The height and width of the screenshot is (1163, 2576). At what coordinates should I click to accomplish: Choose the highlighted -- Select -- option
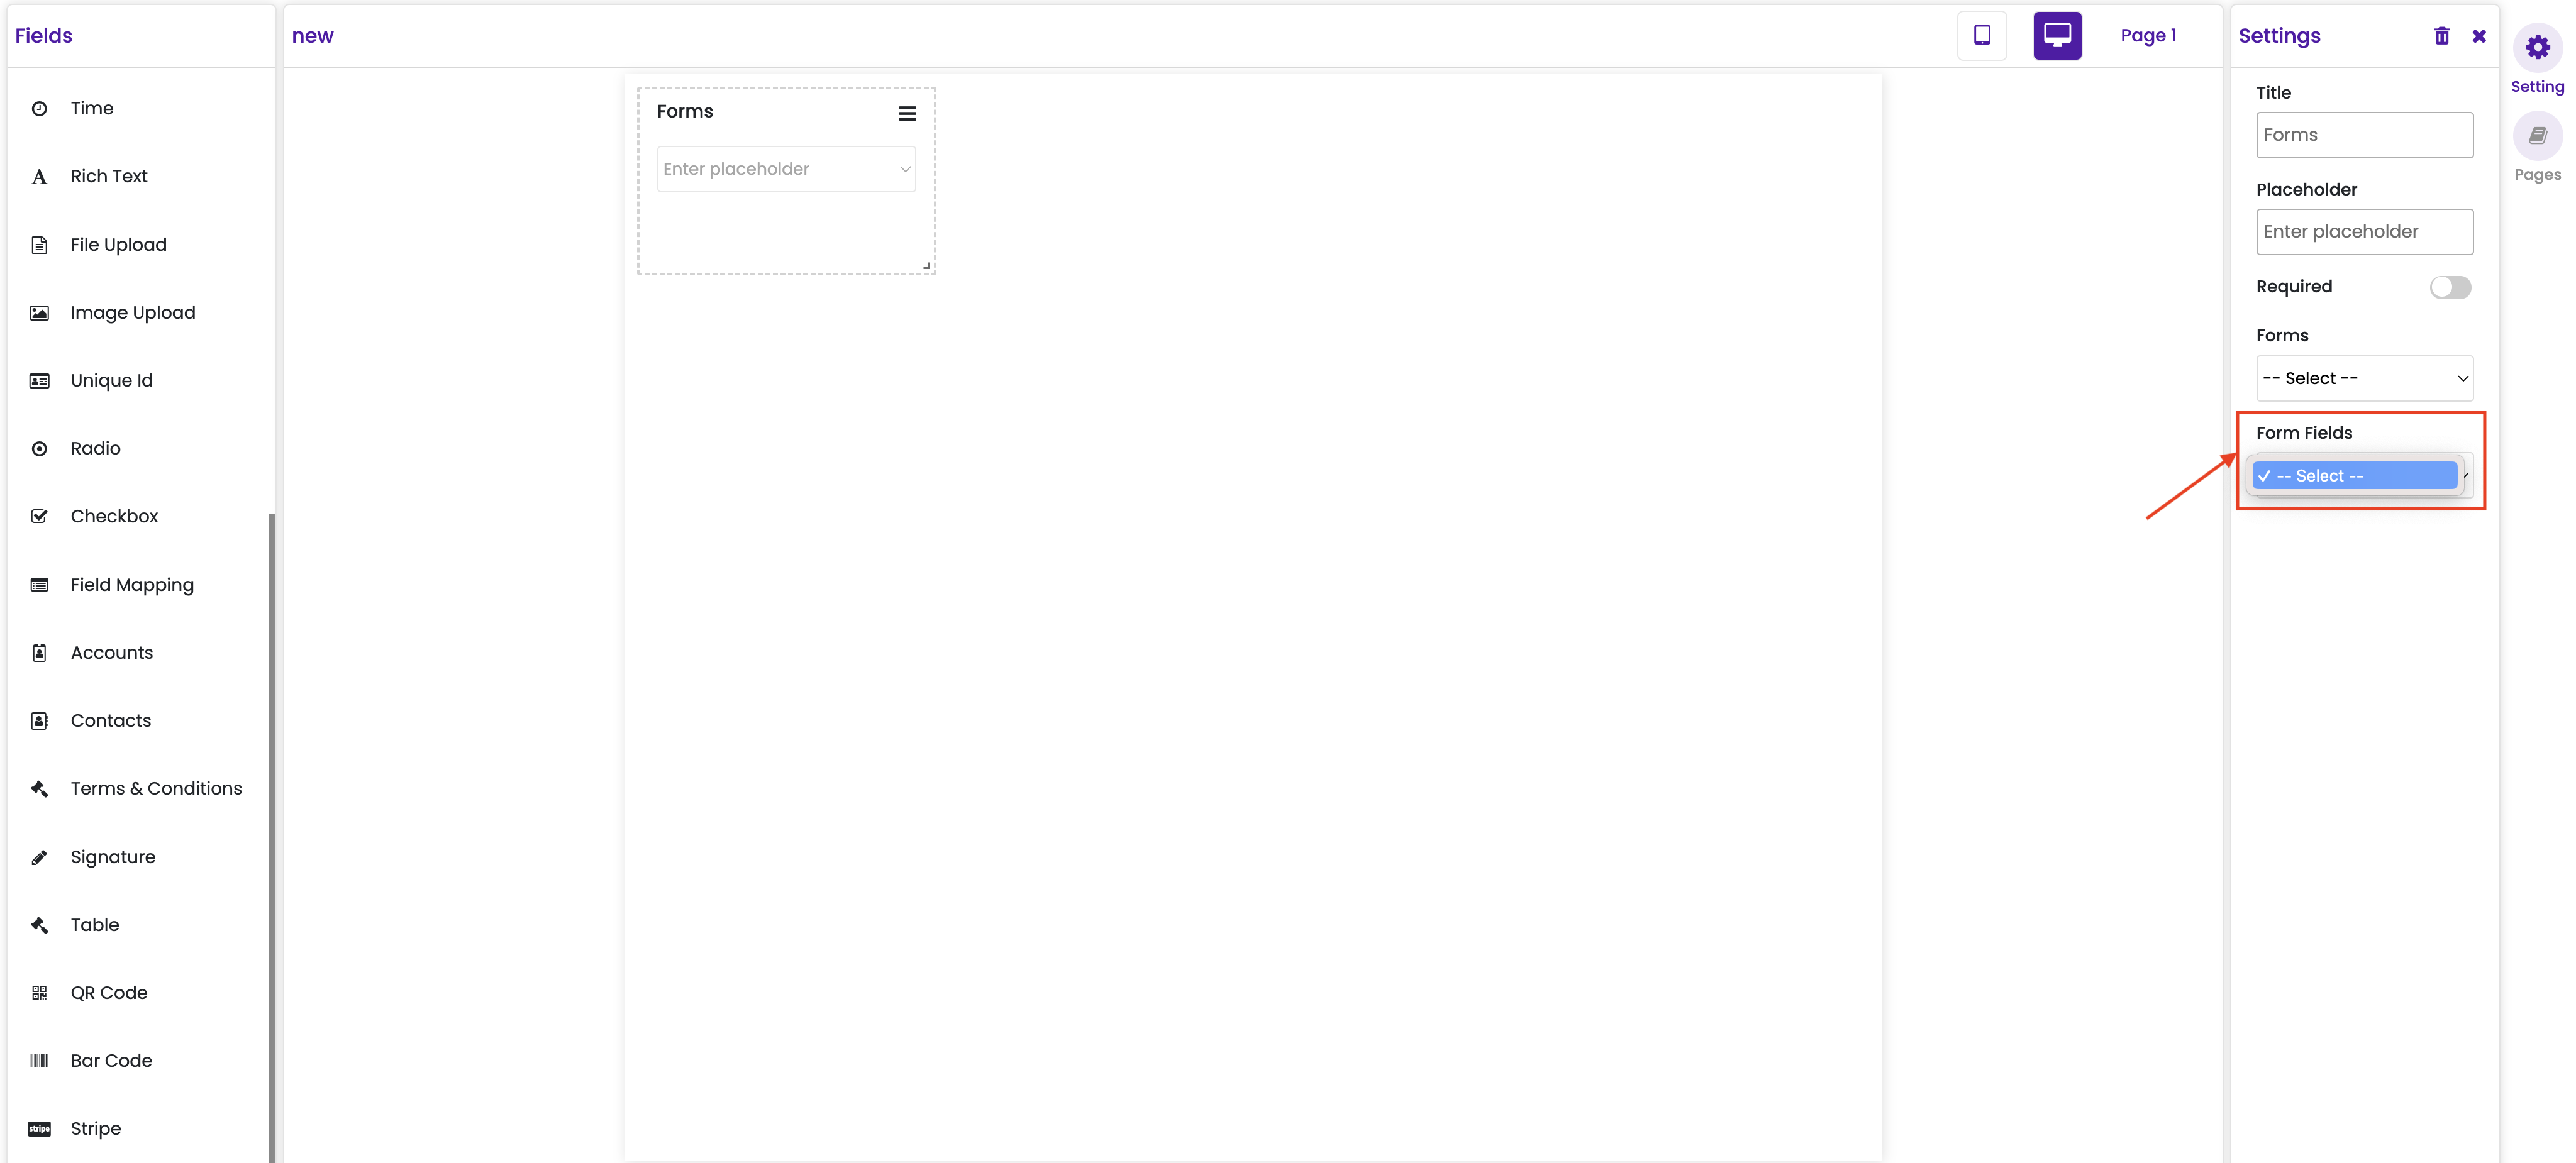coord(2355,476)
